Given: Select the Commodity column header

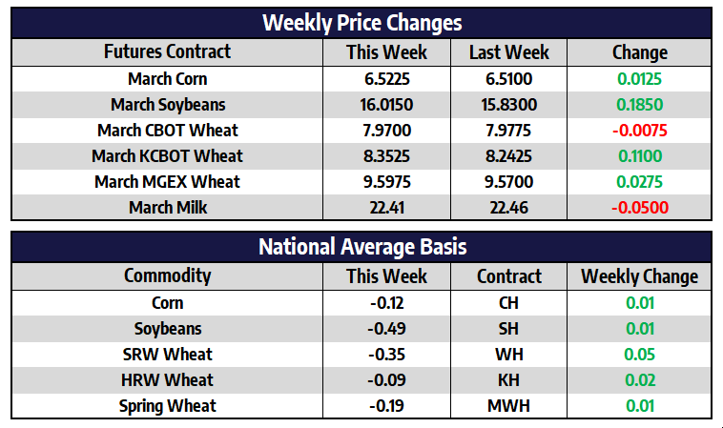Looking at the screenshot, I should tap(167, 276).
